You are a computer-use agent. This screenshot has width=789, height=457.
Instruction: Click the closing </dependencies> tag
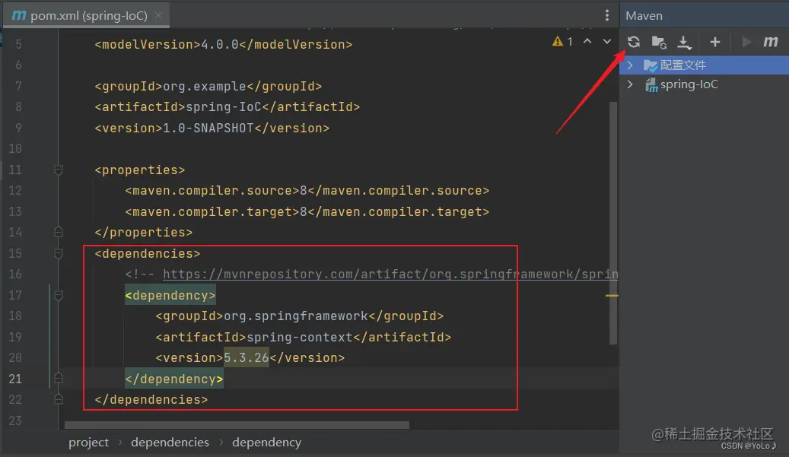(x=151, y=399)
